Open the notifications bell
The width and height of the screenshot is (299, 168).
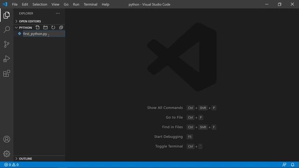(292, 165)
